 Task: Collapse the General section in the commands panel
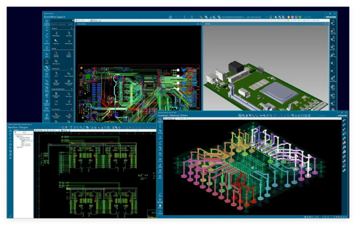(x=72, y=28)
